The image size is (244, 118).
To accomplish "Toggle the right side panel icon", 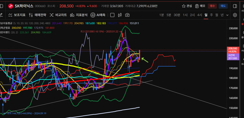I will point(235,6).
